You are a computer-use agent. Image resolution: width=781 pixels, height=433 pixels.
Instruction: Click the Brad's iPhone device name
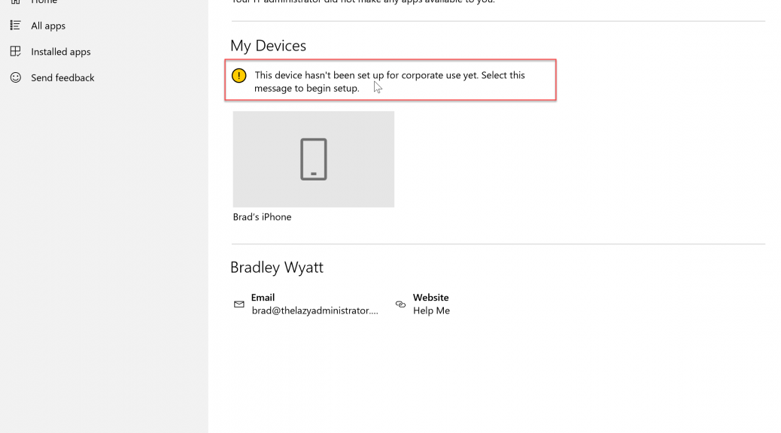[262, 217]
